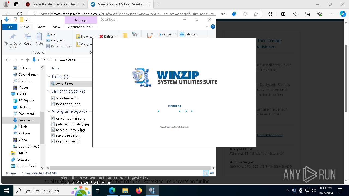Switch to the View ribbon tab
This screenshot has width=349, height=196.
[x=56, y=27]
